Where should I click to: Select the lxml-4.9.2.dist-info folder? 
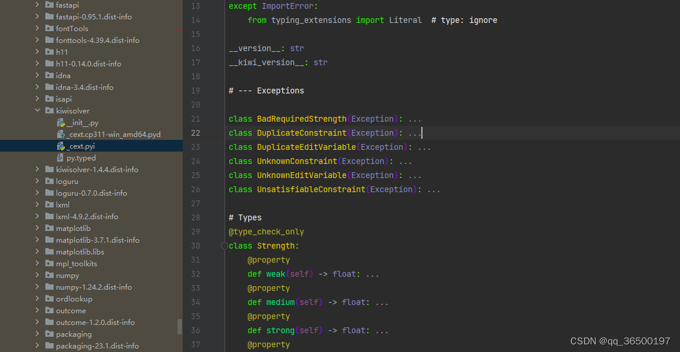(87, 217)
